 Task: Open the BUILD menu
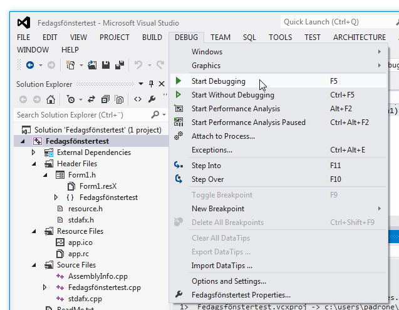click(x=152, y=37)
